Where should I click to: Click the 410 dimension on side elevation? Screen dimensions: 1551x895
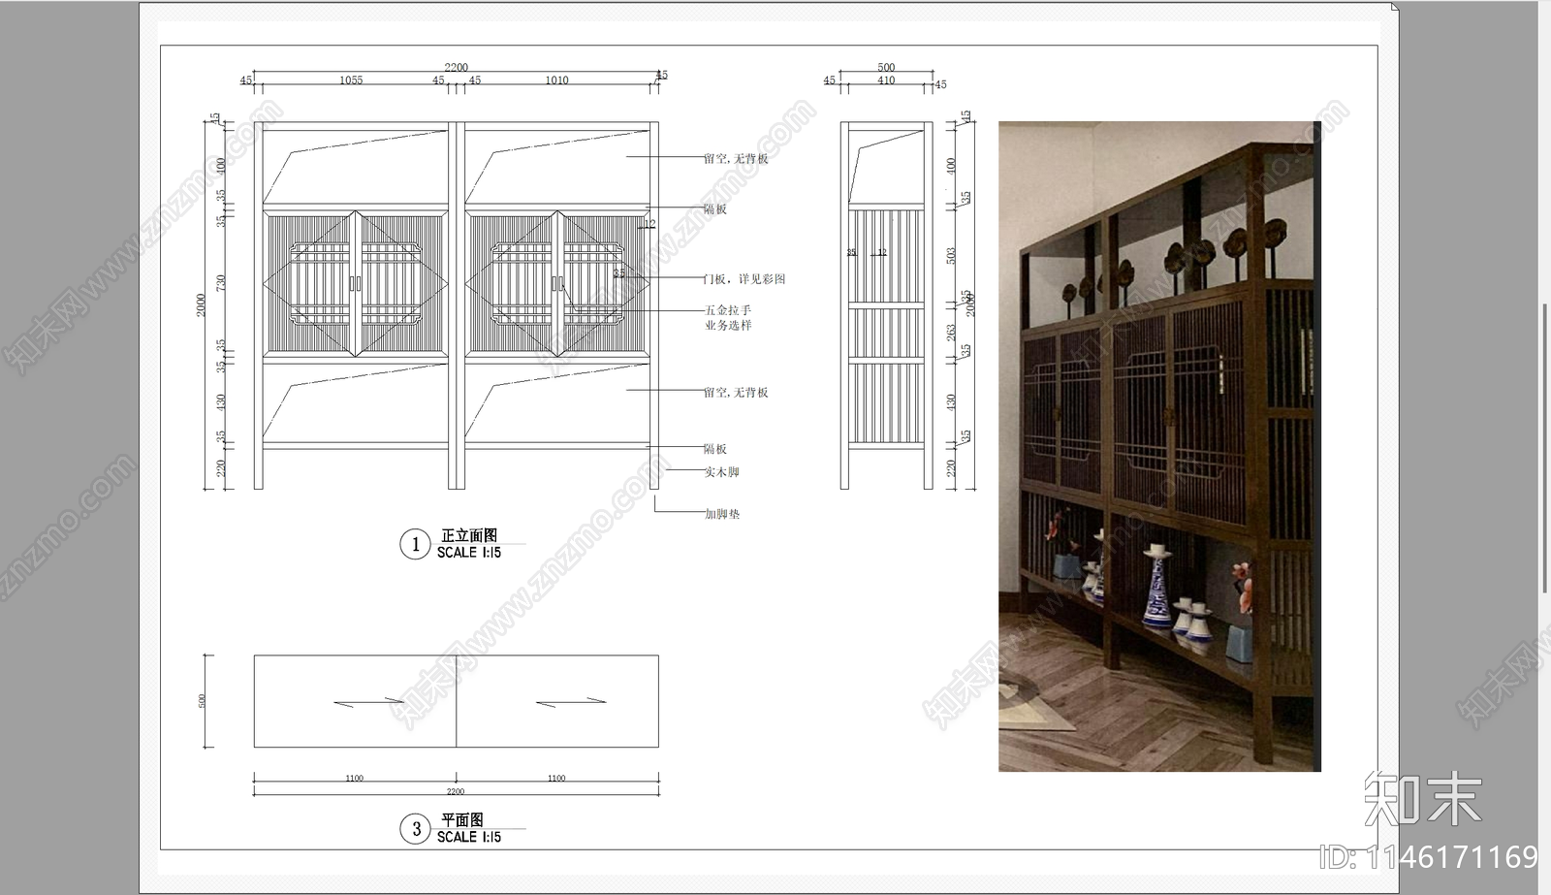[886, 80]
